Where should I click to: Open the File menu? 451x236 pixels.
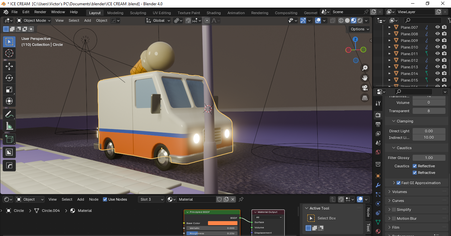[x=15, y=12]
